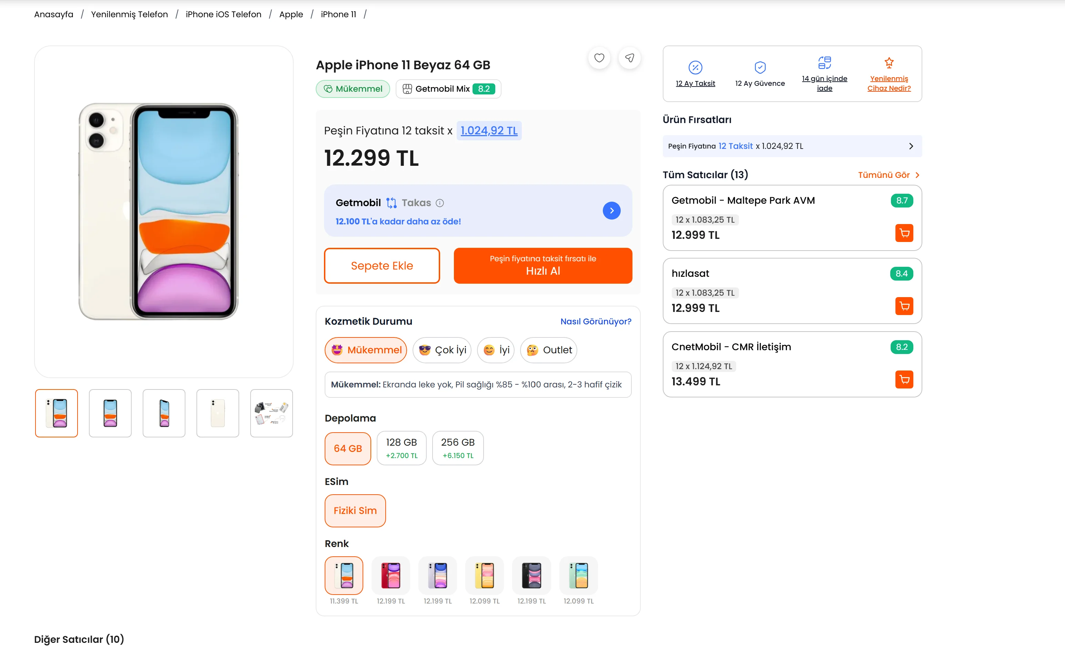Open hızlasat seller name
1065x648 pixels.
pyautogui.click(x=690, y=274)
